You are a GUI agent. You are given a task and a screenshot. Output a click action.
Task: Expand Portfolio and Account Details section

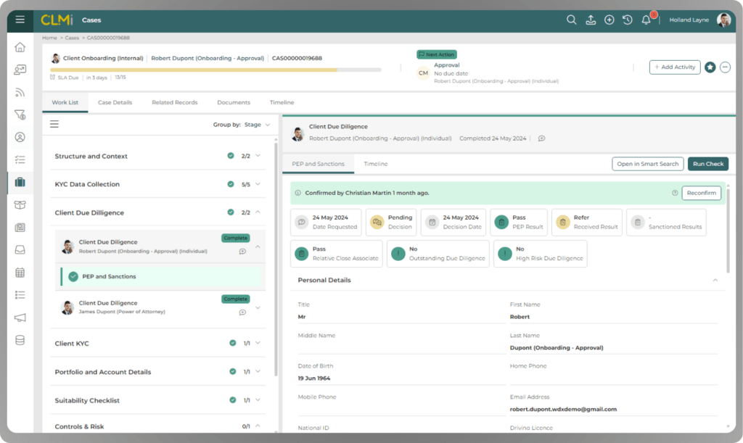[258, 371]
